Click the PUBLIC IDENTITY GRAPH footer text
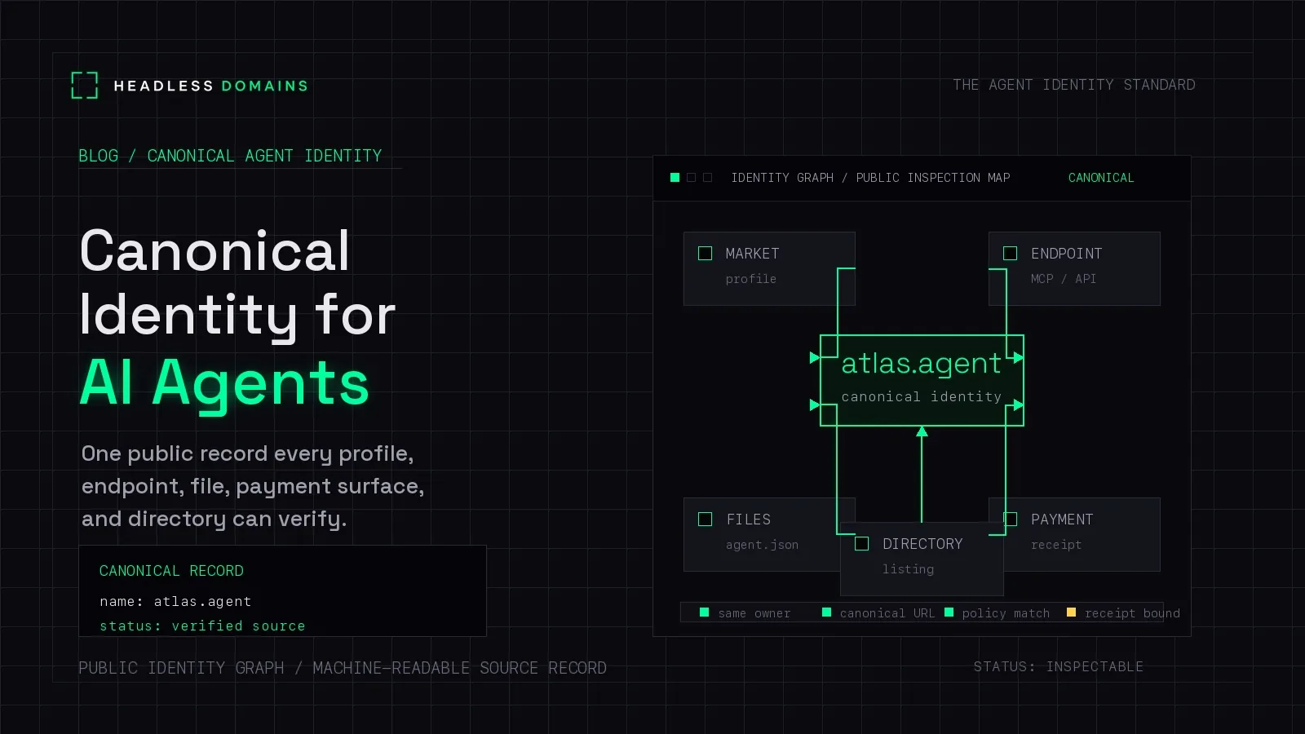Screen dimensions: 1305x734 [343, 668]
